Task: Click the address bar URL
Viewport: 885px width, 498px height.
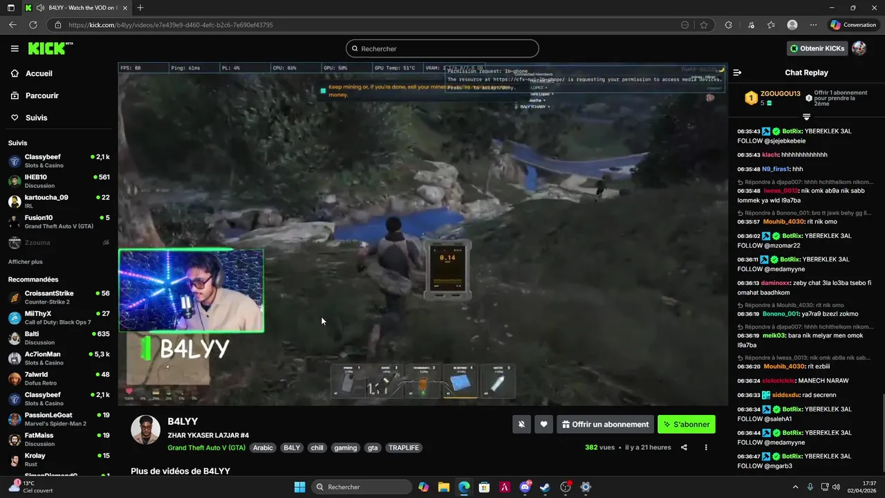Action: (x=170, y=25)
